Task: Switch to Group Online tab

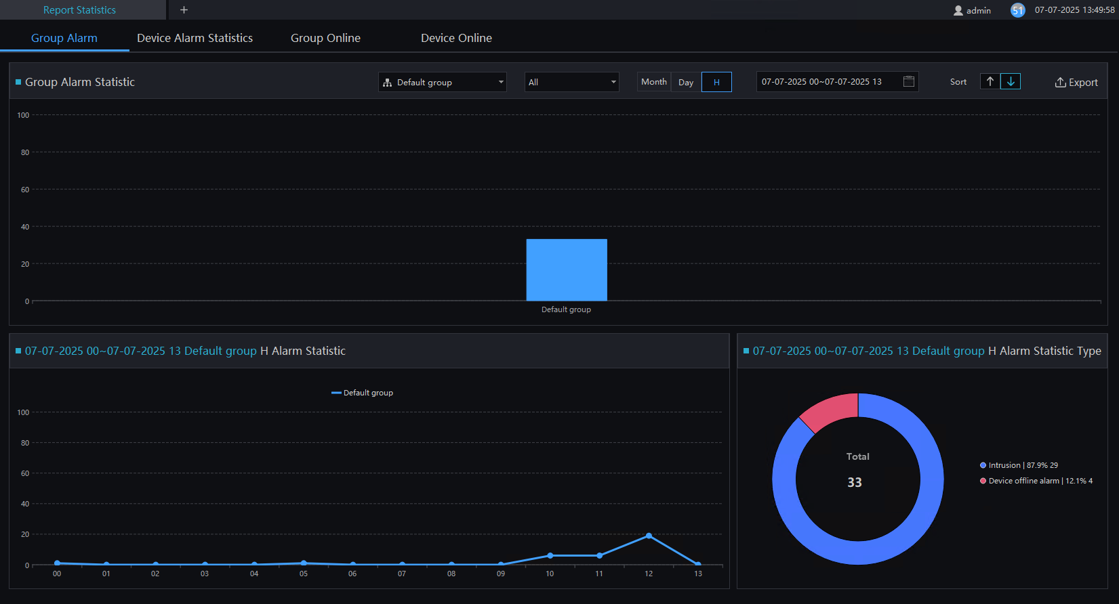Action: coord(325,38)
